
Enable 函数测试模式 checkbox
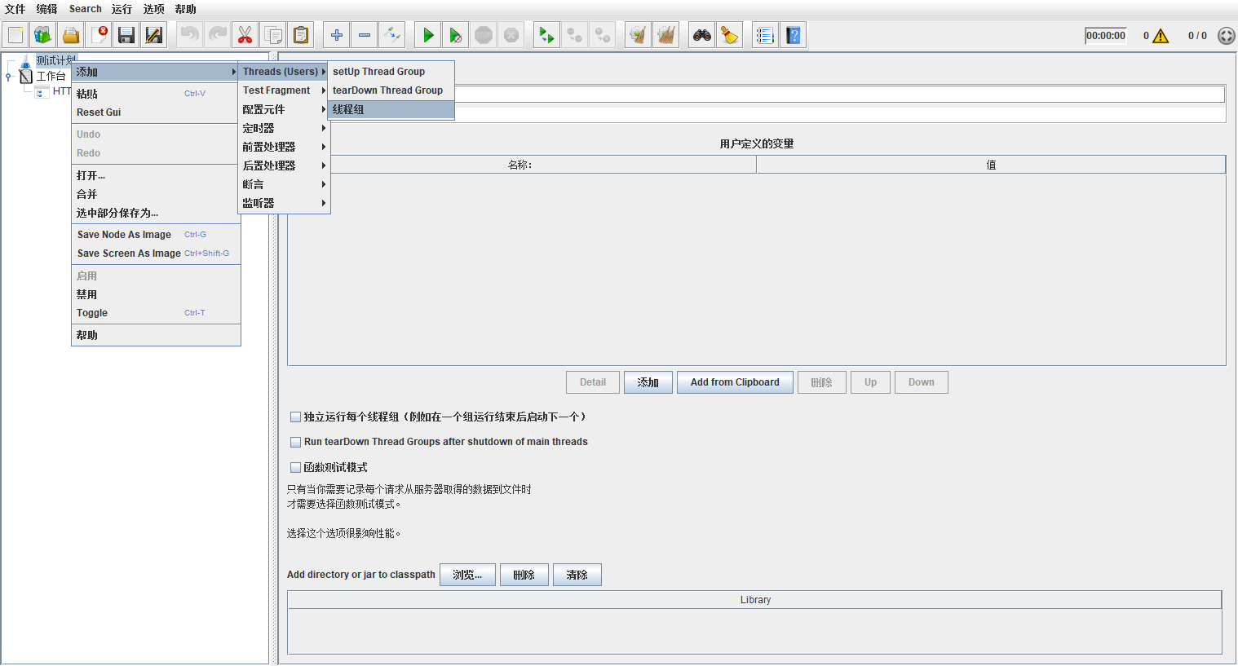coord(295,466)
